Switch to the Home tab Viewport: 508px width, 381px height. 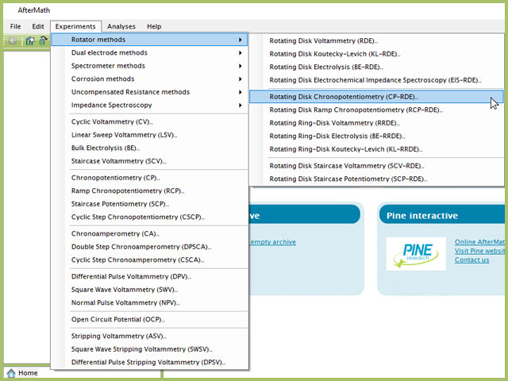coord(22,373)
